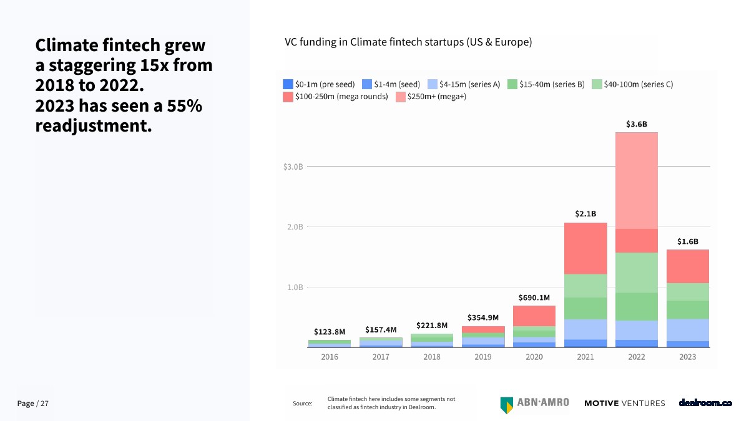Screen dimensions: 749x421
Task: Click the 2016 x-axis year label
Action: tap(330, 357)
